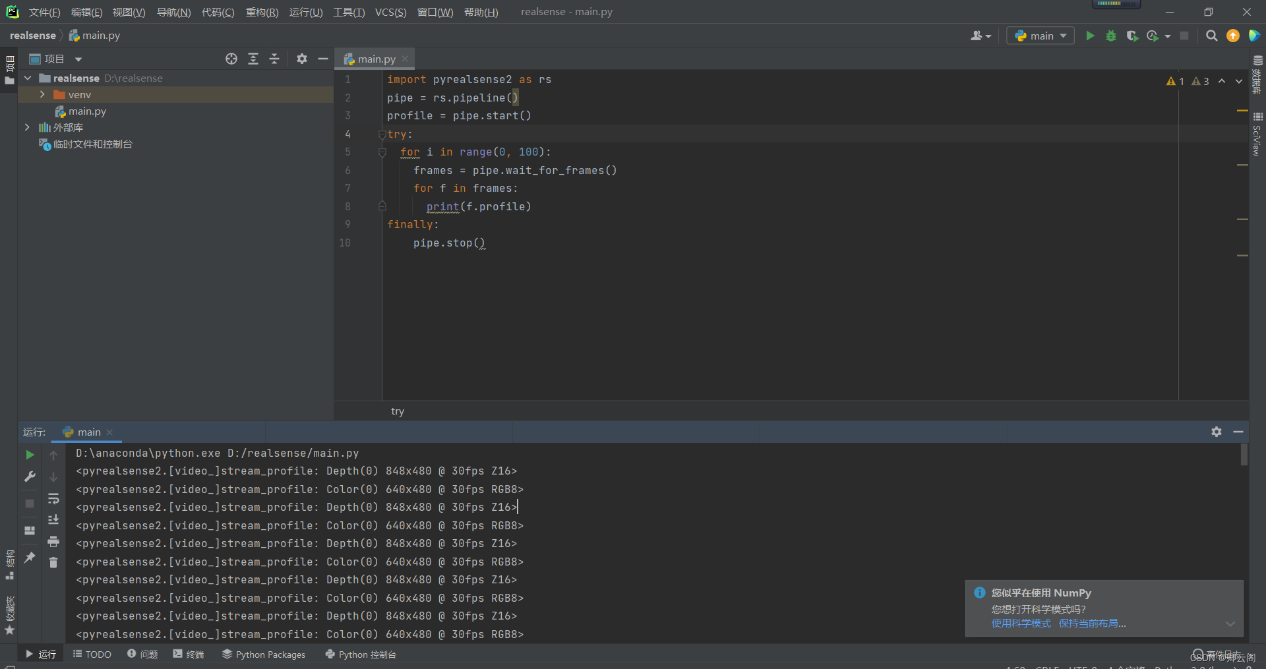
Task: Fold the try block at line 4
Action: (x=382, y=134)
